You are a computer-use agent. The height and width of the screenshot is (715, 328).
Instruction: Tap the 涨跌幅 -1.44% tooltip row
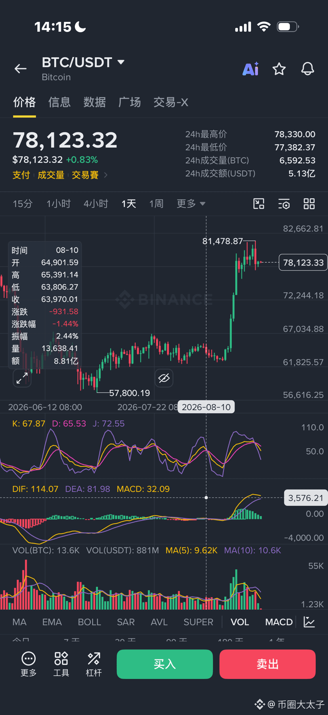tap(45, 324)
